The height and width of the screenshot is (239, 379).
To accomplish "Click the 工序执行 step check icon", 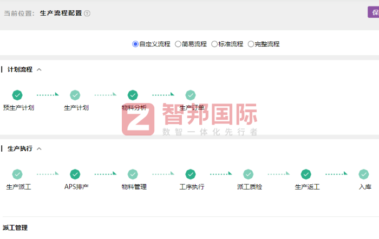I will click(x=191, y=174).
